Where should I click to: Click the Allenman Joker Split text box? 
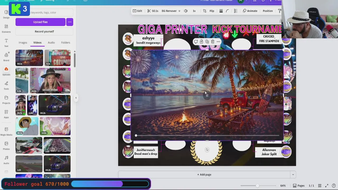tap(269, 152)
